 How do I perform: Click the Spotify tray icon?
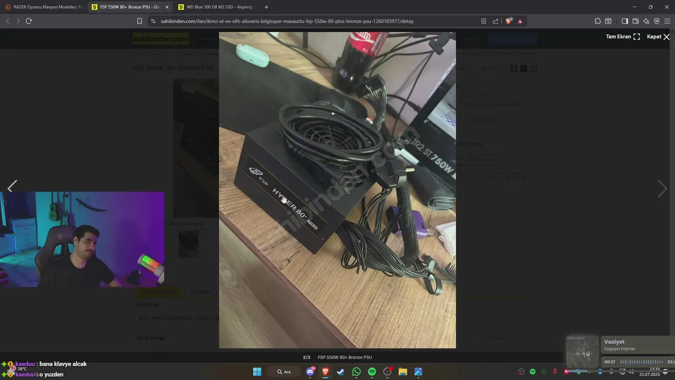pos(533,372)
